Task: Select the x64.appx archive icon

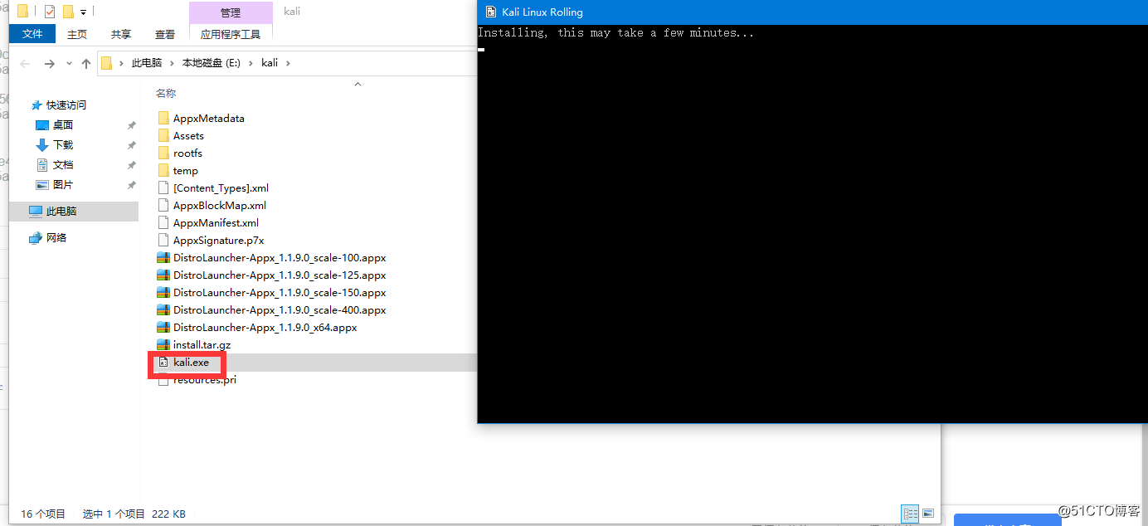Action: pyautogui.click(x=163, y=327)
